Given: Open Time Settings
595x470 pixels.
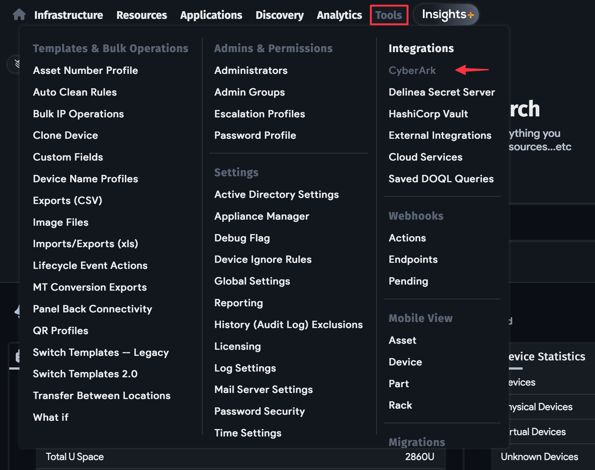Looking at the screenshot, I should (x=248, y=433).
